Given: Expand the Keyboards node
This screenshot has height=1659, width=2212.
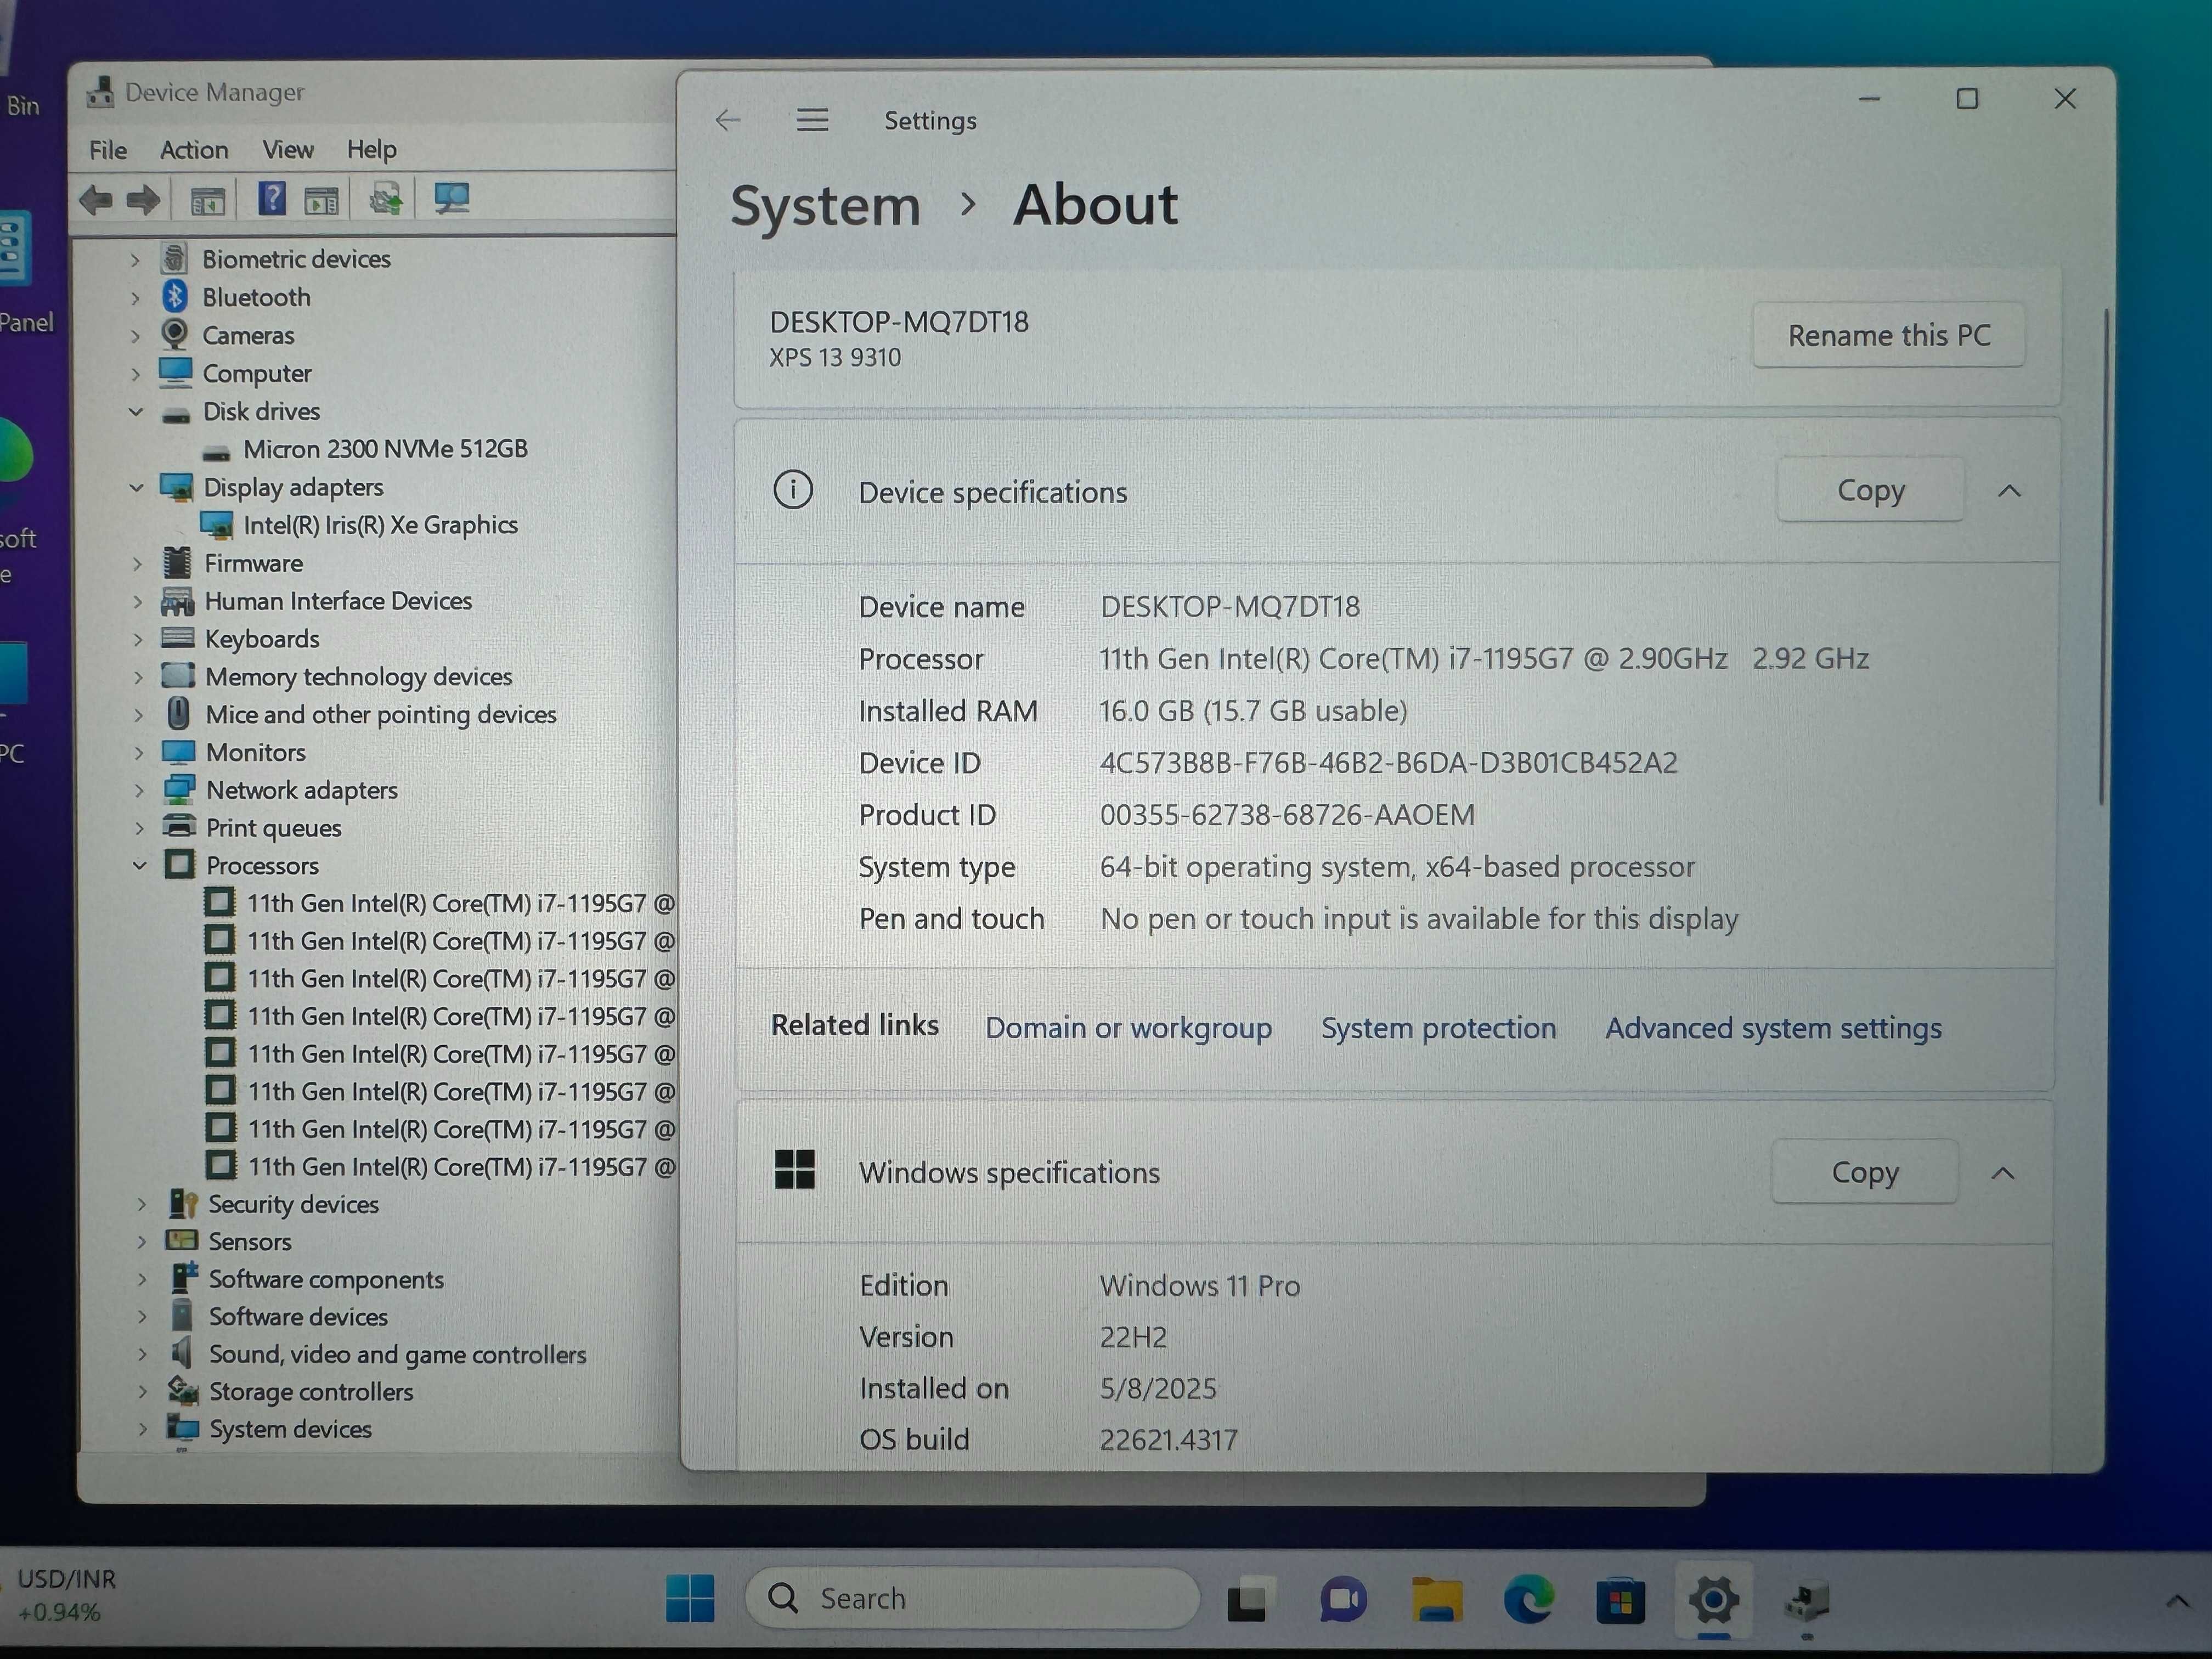Looking at the screenshot, I should [138, 639].
